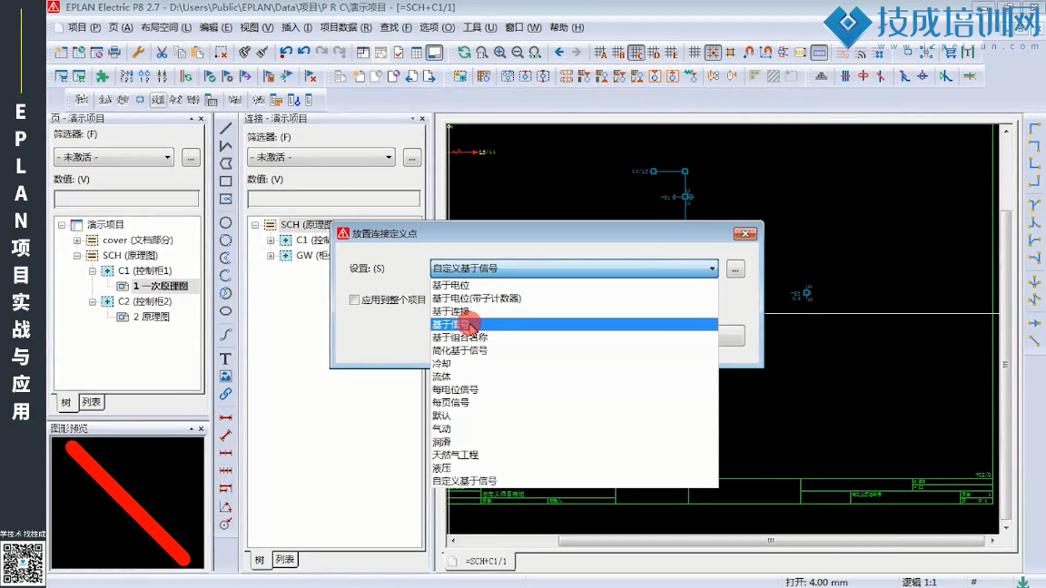Viewport: 1046px width, 588px height.
Task: Click the paste clipboard icon
Action: [x=197, y=52]
